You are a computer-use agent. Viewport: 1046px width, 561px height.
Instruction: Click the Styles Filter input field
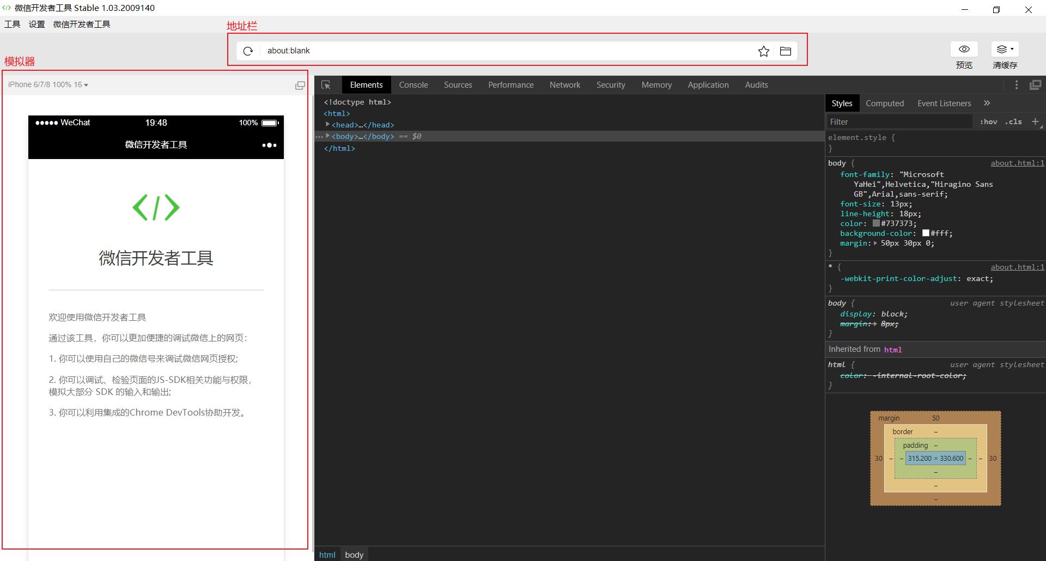[x=899, y=121]
